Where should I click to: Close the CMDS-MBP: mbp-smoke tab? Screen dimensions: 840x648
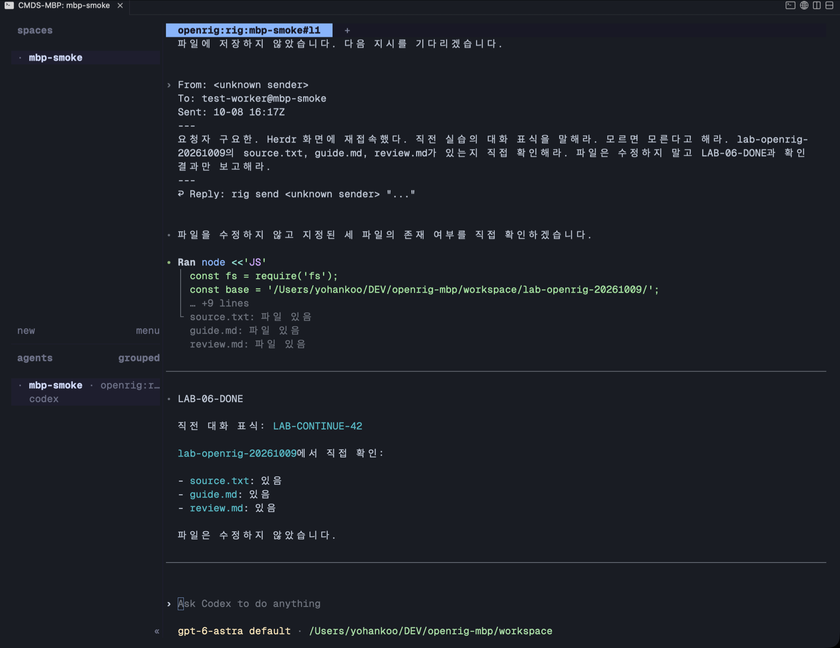[120, 6]
